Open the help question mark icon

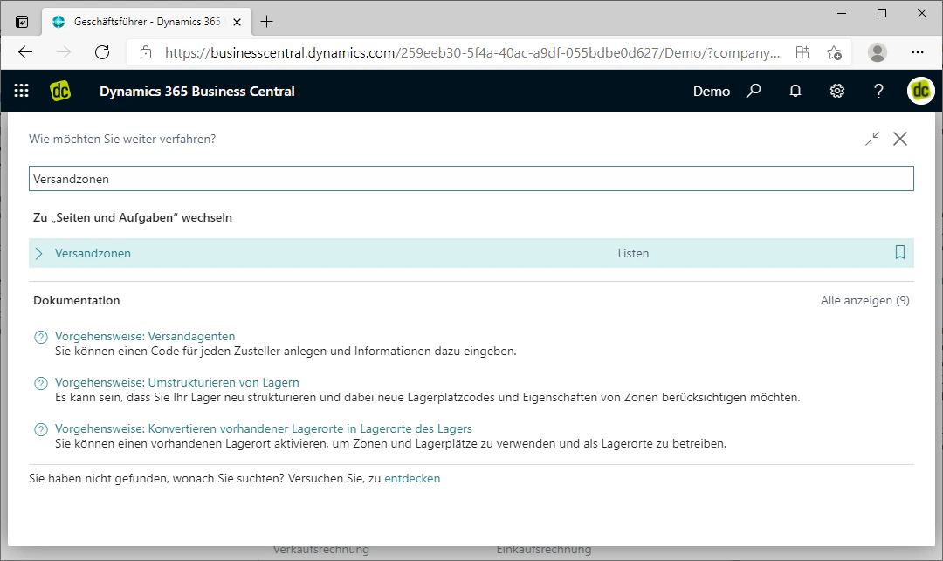(x=878, y=91)
